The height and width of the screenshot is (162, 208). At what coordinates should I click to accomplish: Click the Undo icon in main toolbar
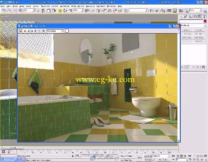pyautogui.click(x=4, y=11)
